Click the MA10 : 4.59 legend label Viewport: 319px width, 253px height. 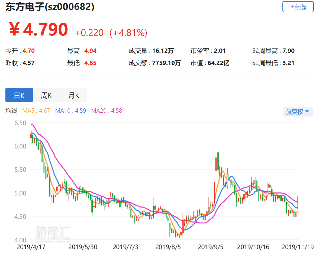(x=70, y=111)
